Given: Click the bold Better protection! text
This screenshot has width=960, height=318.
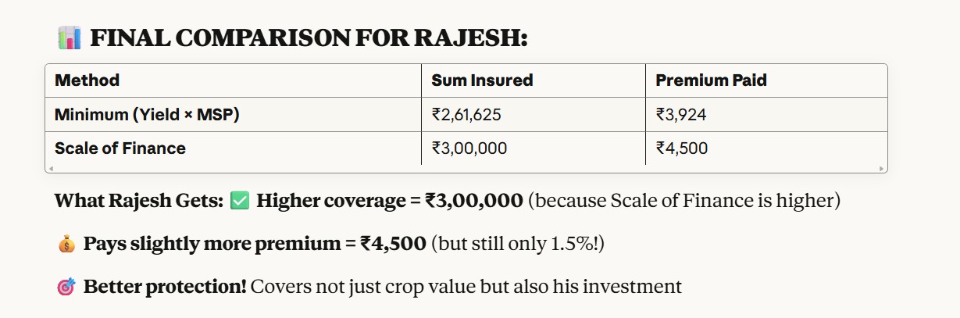Looking at the screenshot, I should [x=165, y=287].
